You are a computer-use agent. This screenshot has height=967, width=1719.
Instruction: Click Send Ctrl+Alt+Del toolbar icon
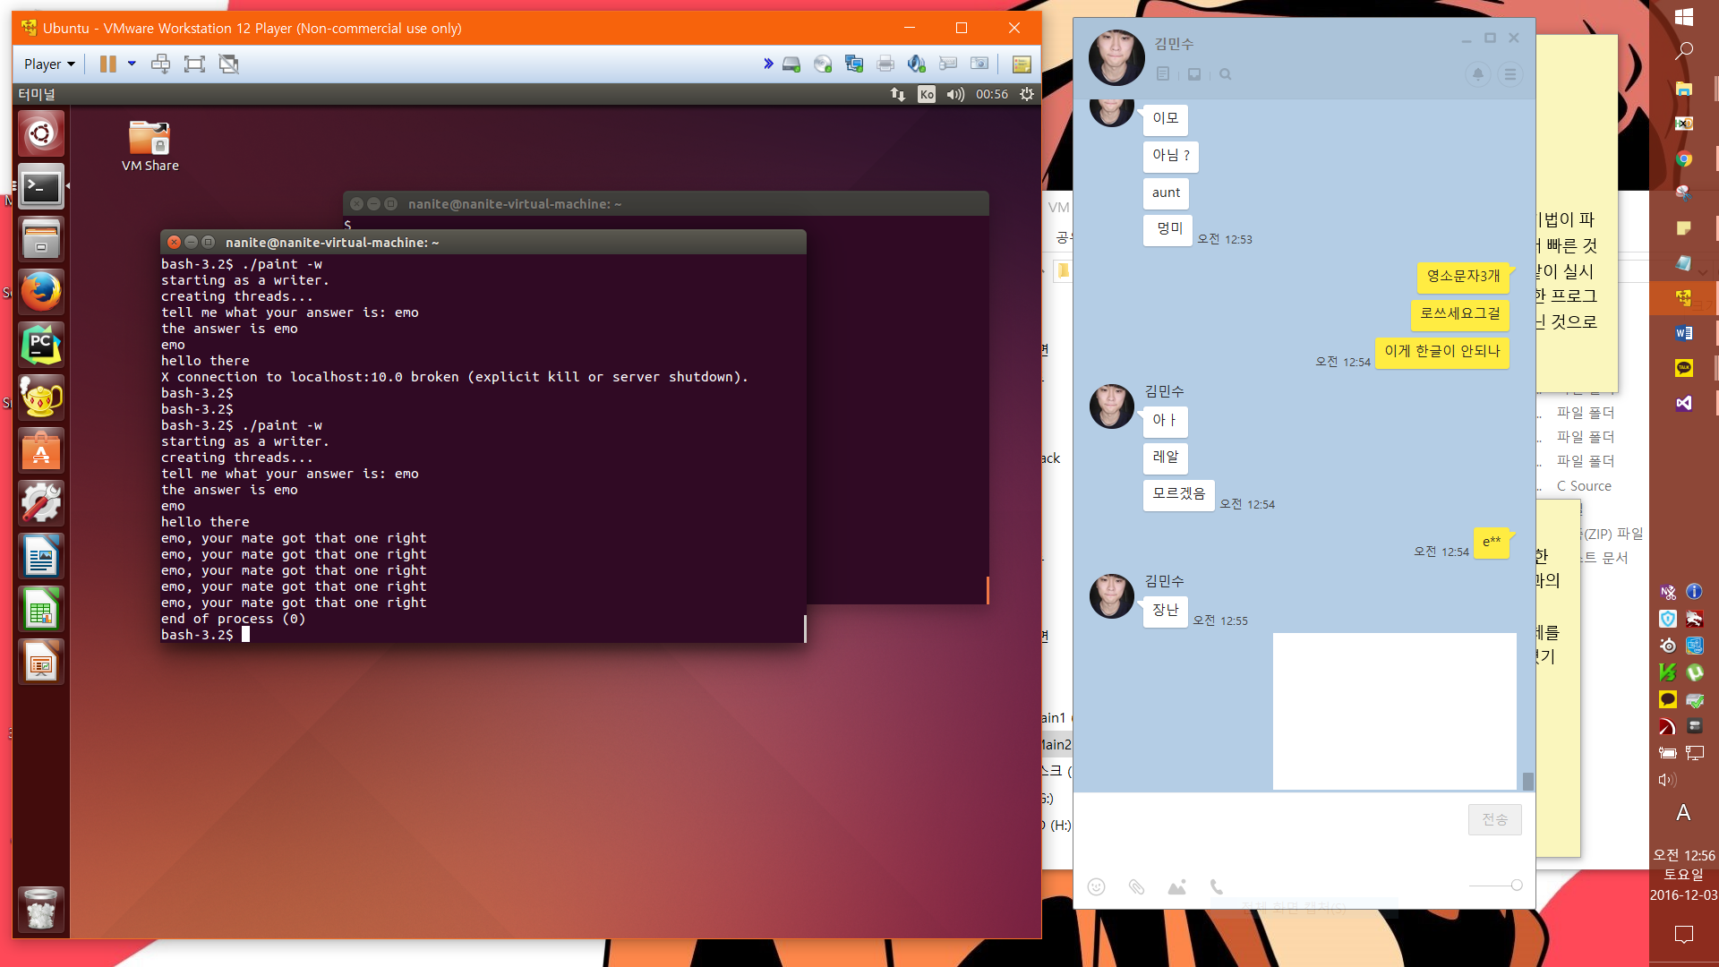coord(161,64)
